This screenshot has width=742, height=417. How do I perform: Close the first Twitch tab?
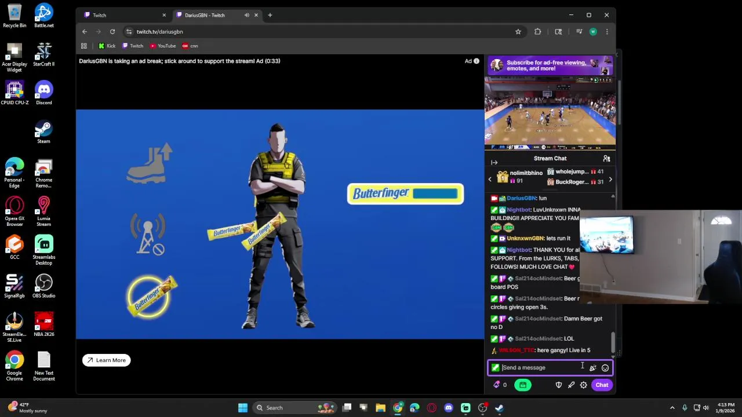[x=164, y=15]
